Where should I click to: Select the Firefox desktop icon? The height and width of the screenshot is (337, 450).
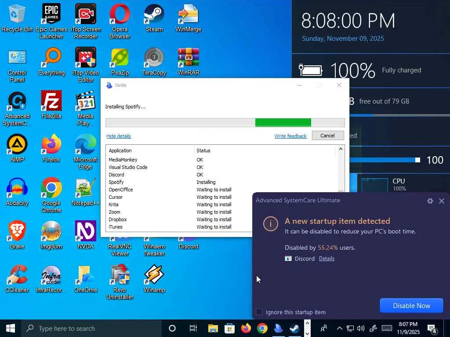coord(51,148)
